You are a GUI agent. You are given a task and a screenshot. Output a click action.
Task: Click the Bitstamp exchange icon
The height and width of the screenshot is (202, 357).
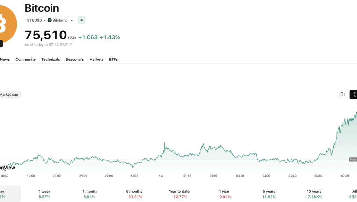[x=49, y=20]
